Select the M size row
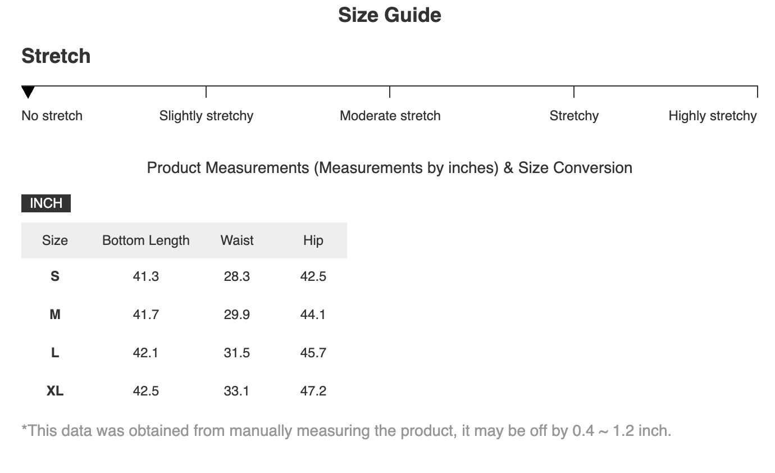775x473 pixels. (x=184, y=315)
